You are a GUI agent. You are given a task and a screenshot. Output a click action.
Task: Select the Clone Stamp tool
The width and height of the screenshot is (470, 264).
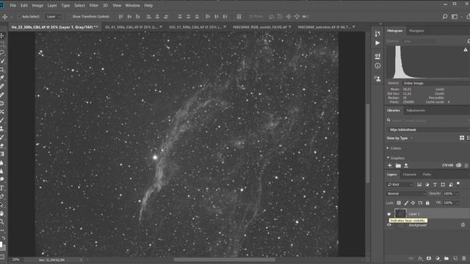(x=2, y=129)
